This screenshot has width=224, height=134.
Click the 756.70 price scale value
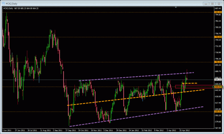coord(218,33)
